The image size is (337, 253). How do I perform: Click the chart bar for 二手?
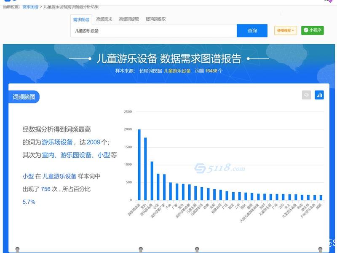(x=240, y=196)
